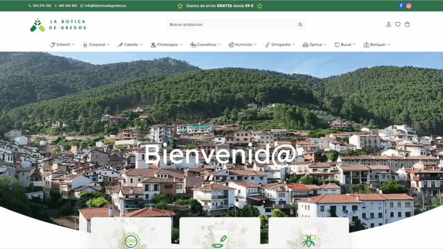
Task: Open the user account icon
Action: tap(389, 25)
